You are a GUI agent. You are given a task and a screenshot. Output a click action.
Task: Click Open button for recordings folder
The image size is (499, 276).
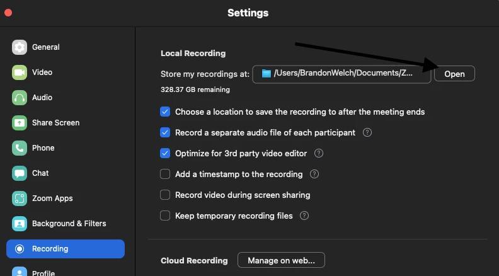pos(454,74)
